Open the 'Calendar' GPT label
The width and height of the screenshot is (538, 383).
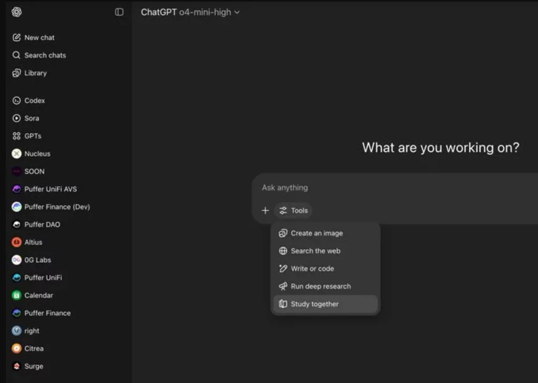[39, 295]
